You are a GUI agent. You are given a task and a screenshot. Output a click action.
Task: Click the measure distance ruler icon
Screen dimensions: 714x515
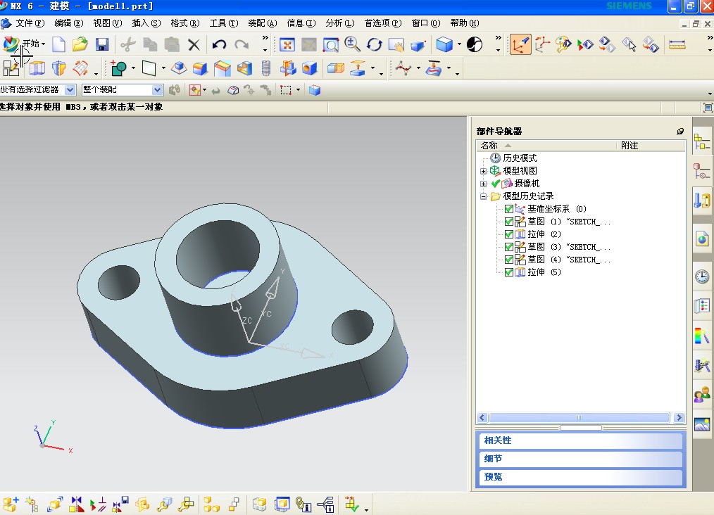[x=677, y=44]
